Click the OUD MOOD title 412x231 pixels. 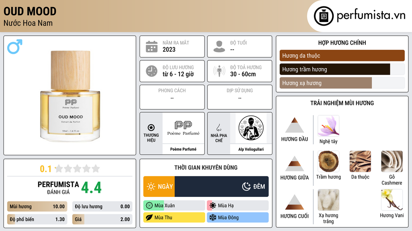click(30, 12)
